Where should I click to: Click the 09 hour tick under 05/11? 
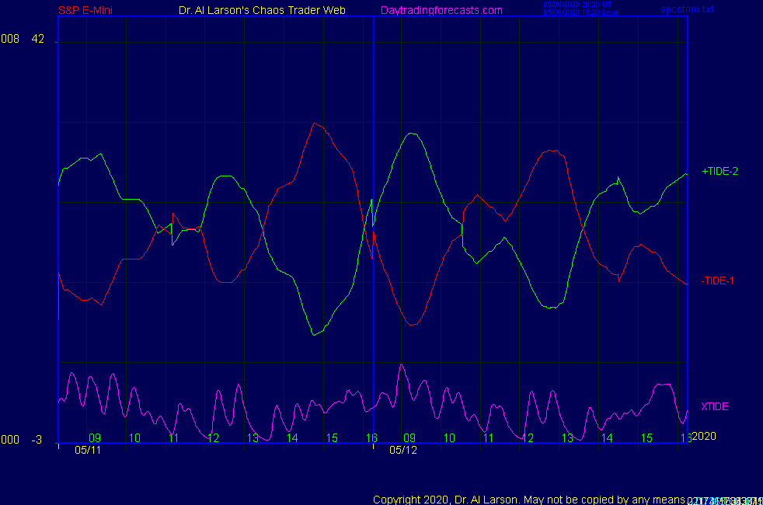[95, 438]
